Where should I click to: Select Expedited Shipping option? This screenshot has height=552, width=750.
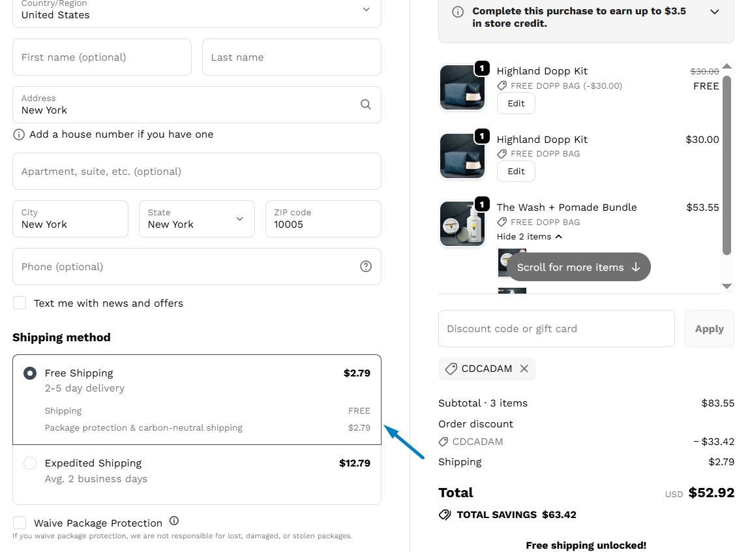click(x=30, y=463)
